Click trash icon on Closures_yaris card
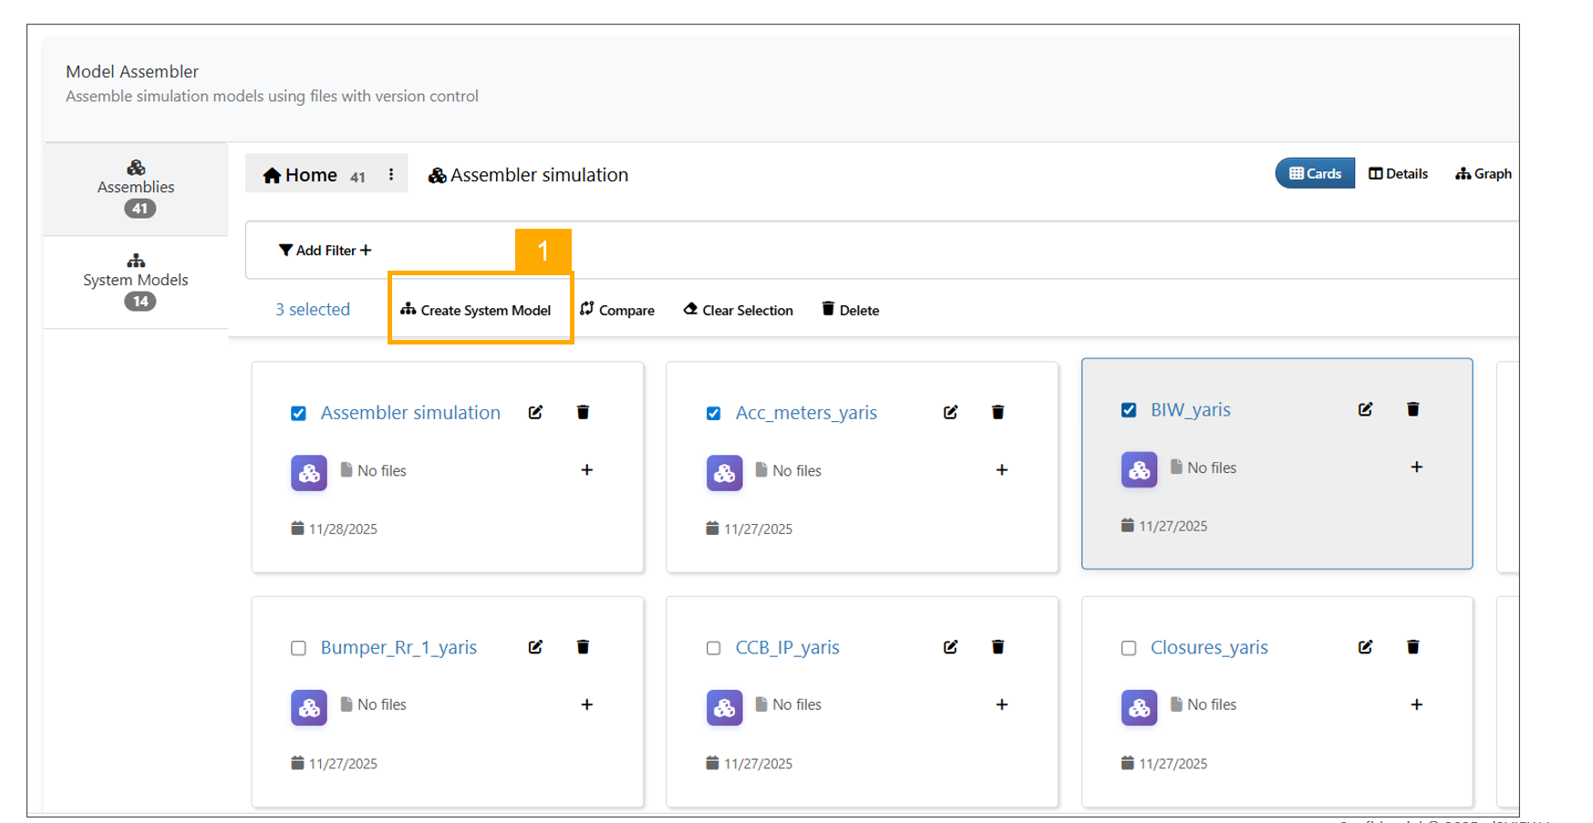The height and width of the screenshot is (823, 1593). point(1412,647)
